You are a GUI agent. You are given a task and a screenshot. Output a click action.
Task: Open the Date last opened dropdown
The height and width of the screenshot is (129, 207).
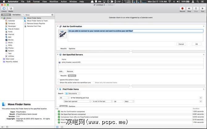[77, 101]
